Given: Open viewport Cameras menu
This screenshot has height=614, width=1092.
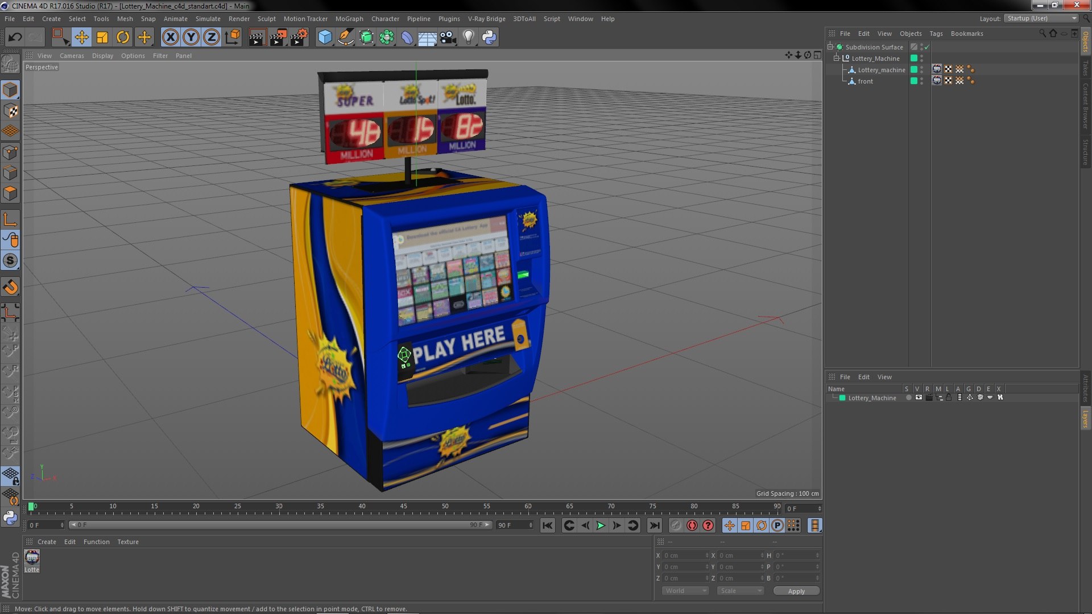Looking at the screenshot, I should click(x=72, y=56).
